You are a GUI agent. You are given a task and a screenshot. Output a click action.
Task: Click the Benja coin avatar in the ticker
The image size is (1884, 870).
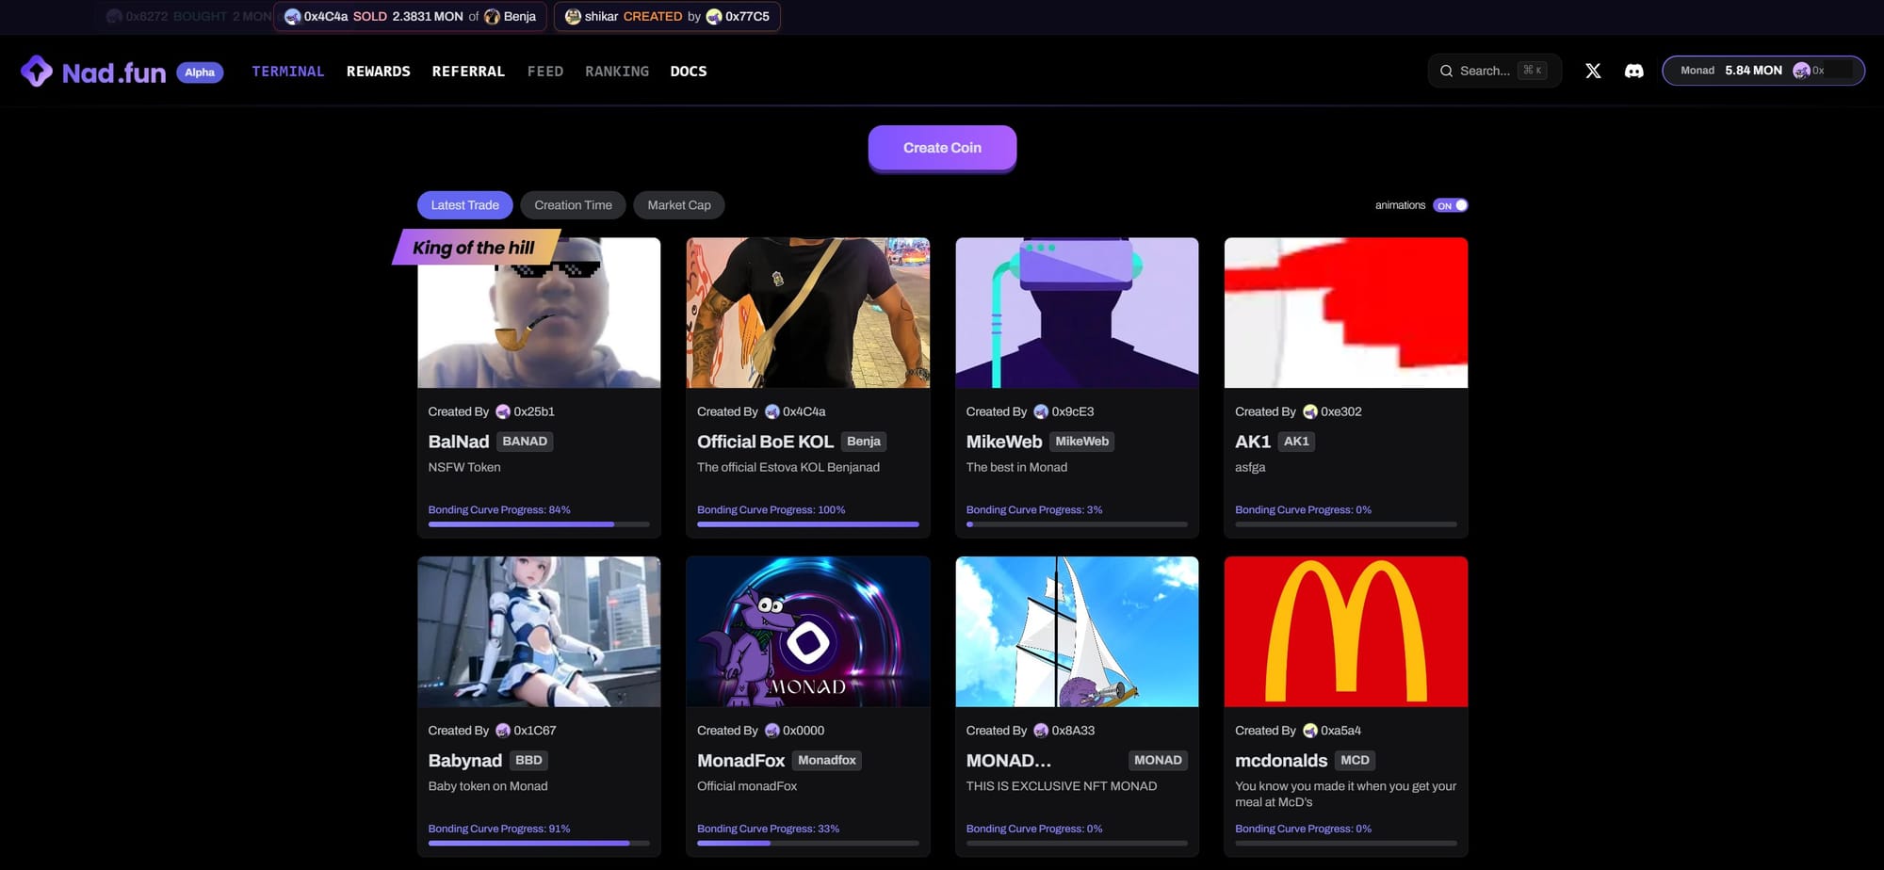click(x=492, y=16)
